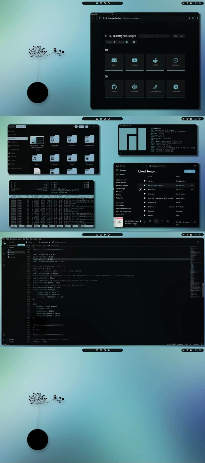205x463 pixels.
Task: Select Browse in the Spotify sidebar
Action: [x=123, y=170]
